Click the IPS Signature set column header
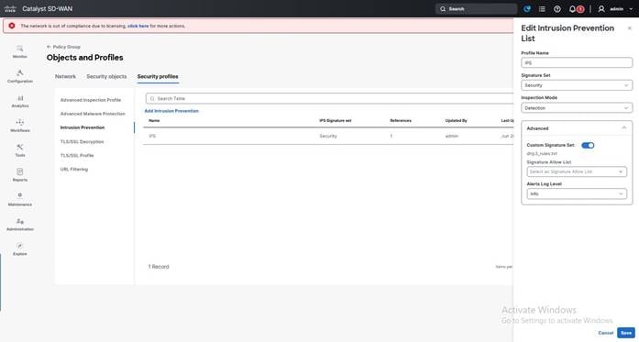Image resolution: width=639 pixels, height=342 pixels. click(x=335, y=121)
